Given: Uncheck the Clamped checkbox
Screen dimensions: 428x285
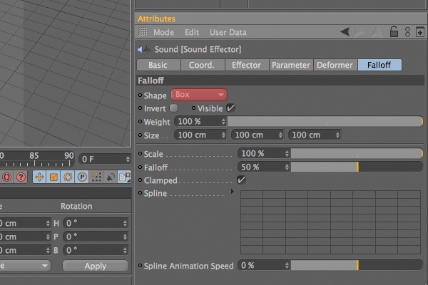Looking at the screenshot, I should point(241,180).
